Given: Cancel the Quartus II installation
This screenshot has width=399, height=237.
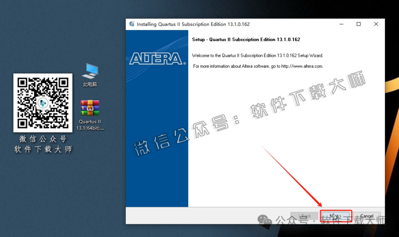Looking at the screenshot, I should coord(367,216).
